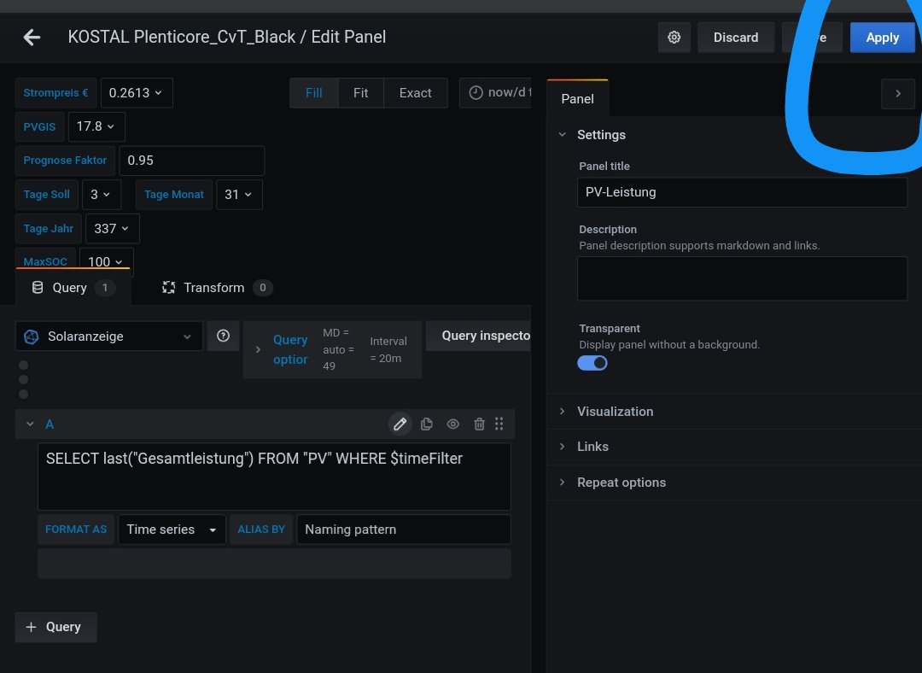922x673 pixels.
Task: Hide query A using the eye icon
Action: (453, 424)
